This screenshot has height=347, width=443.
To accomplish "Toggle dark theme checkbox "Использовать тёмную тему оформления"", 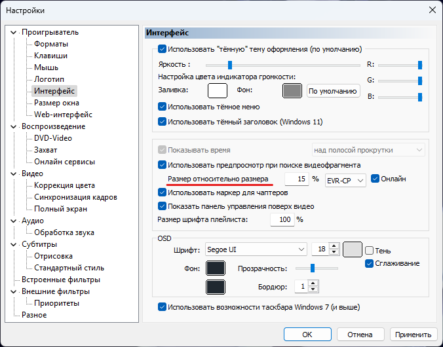I will point(162,49).
